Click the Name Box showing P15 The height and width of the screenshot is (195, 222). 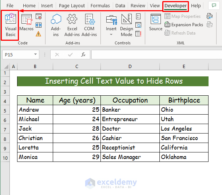tap(18, 55)
